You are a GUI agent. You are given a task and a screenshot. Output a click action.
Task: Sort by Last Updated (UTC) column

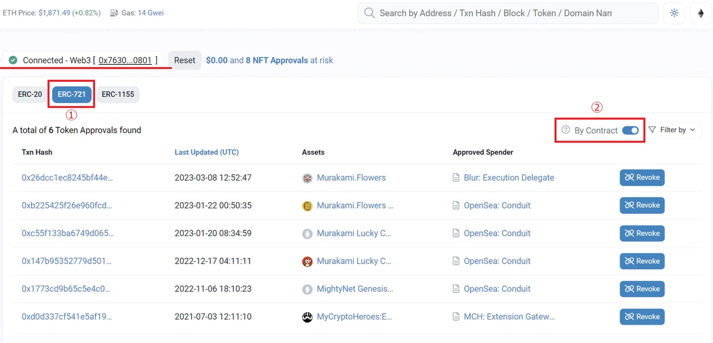207,153
